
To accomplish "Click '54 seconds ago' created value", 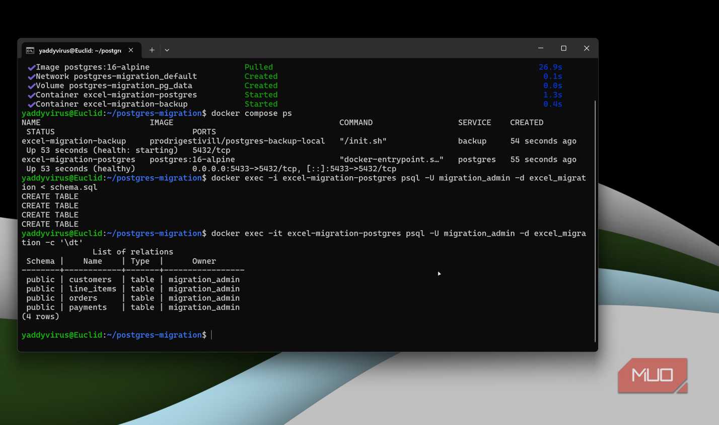I will tap(543, 141).
